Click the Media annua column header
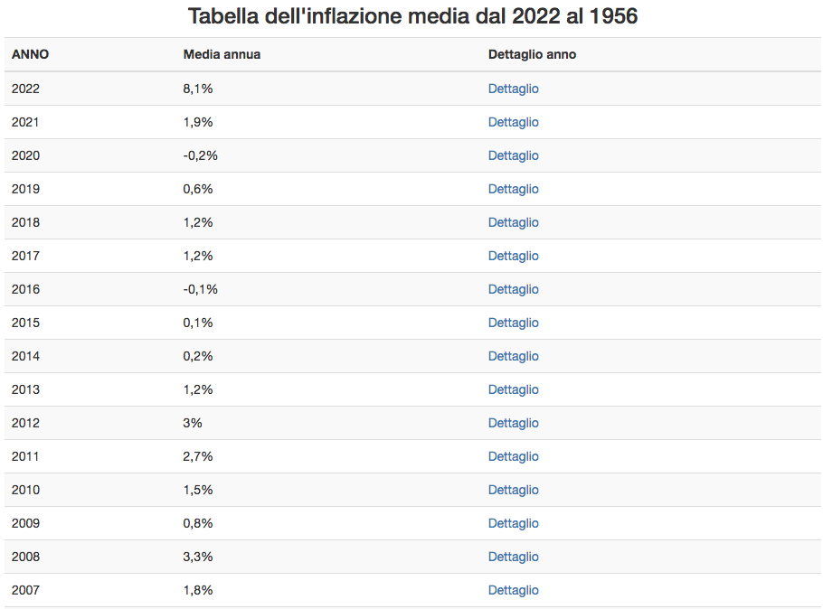The height and width of the screenshot is (609, 823). coord(222,54)
